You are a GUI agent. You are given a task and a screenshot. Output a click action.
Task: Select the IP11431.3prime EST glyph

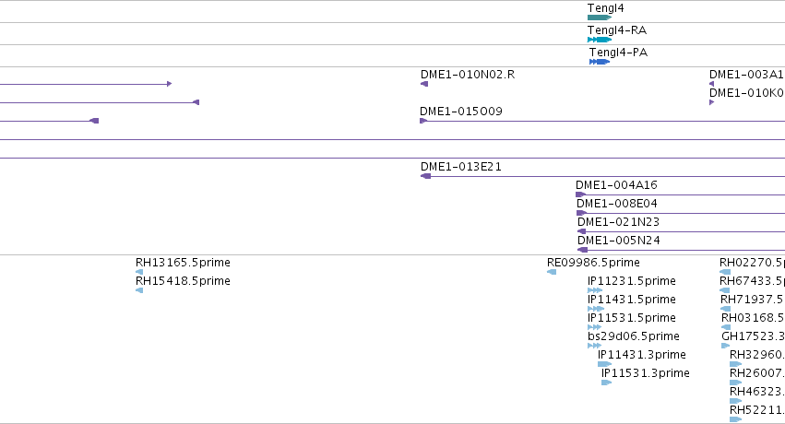tap(605, 364)
